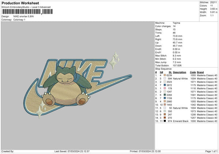Viewport: 219px width, 154px height.
Task: Select the Color changes value "14"
Action: pos(174,26)
